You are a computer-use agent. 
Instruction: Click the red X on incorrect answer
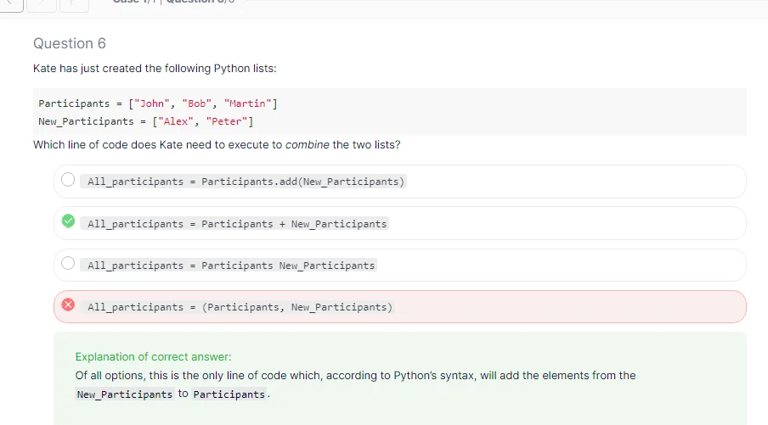click(68, 306)
